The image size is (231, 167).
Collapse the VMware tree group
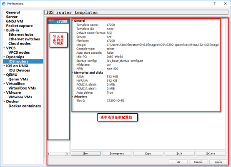click(4, 92)
